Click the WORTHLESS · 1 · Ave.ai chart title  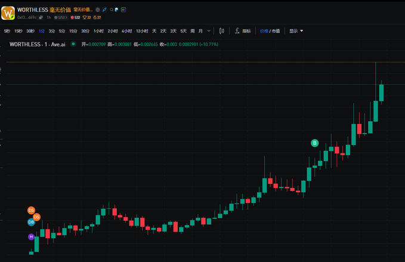38,44
